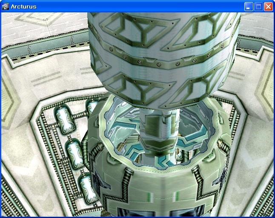This screenshot has height=218, width=275.
Task: Close the Arcturus window
Action: [x=268, y=6]
